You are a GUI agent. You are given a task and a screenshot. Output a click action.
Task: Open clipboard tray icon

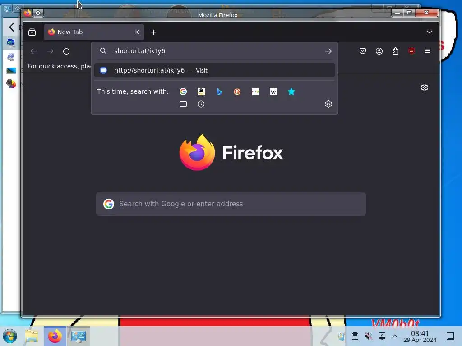[x=355, y=336]
